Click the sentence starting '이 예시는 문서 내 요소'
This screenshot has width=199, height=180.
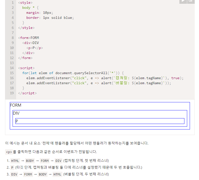coord(77,143)
